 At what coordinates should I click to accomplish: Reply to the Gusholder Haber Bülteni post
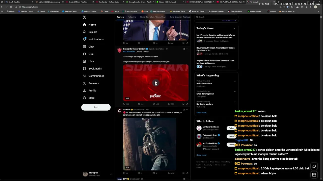(126, 104)
